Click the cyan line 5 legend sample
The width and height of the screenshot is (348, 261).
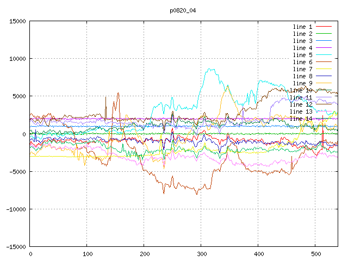(x=324, y=54)
